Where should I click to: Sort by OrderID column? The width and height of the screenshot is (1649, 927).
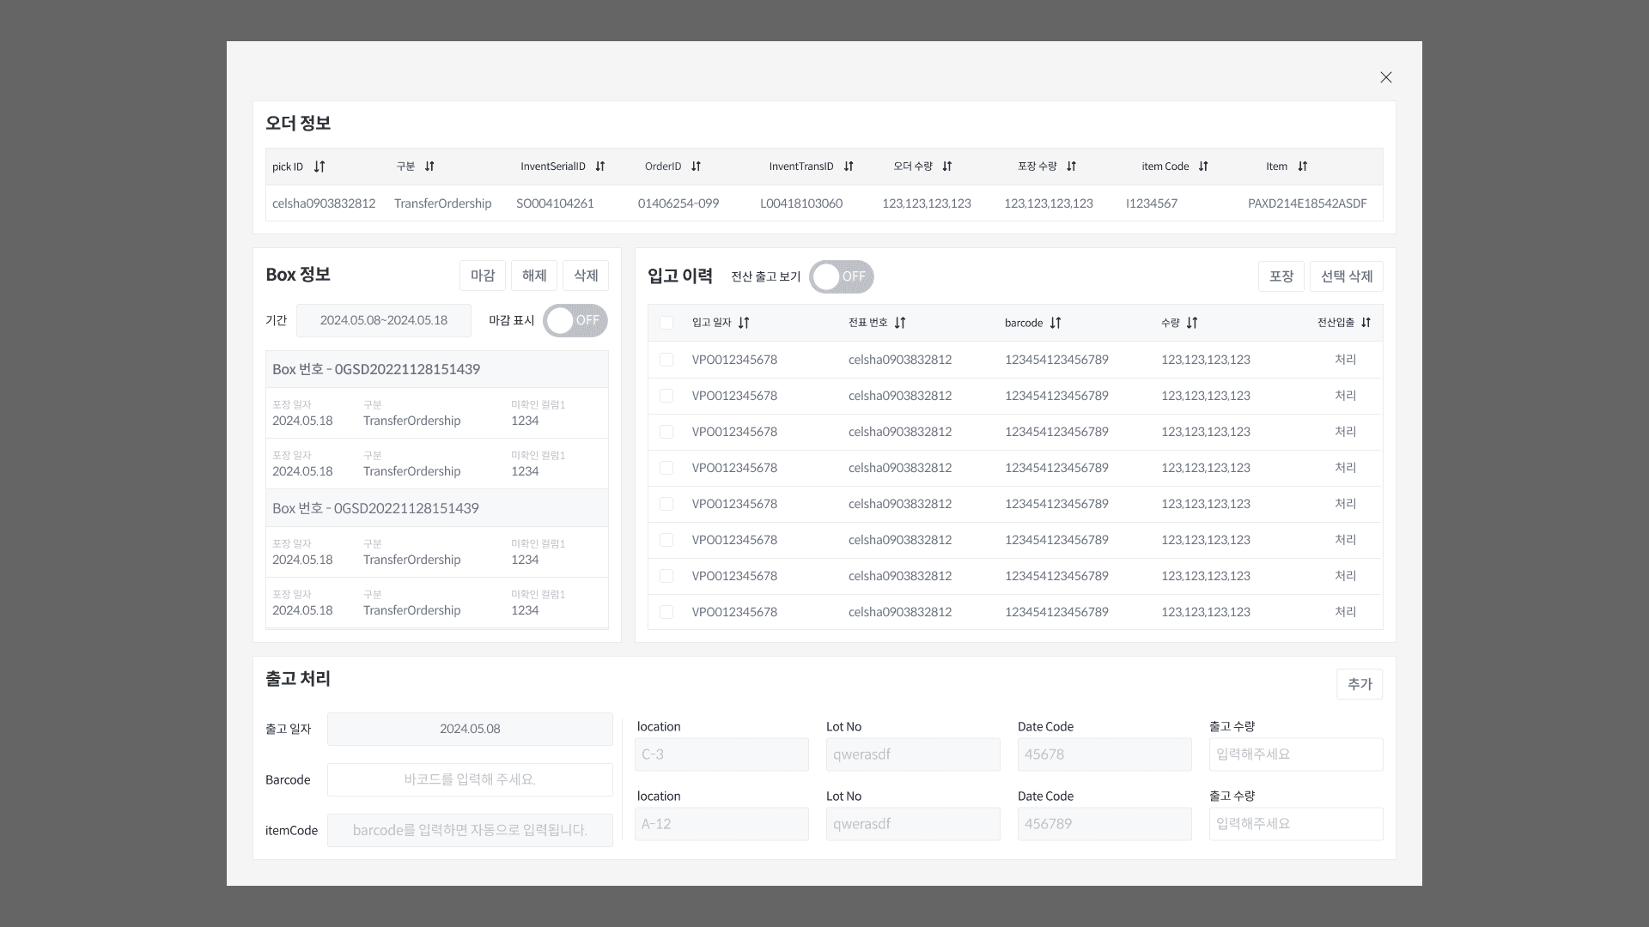pyautogui.click(x=696, y=167)
